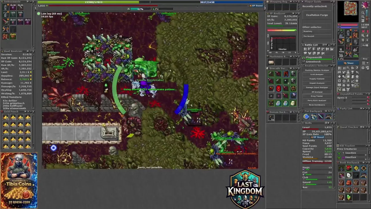Toggle party members filter in Battle List
Screen dimensions: 371x209
click(x=319, y=53)
